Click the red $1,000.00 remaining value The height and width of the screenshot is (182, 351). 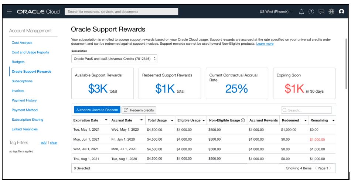point(317,140)
